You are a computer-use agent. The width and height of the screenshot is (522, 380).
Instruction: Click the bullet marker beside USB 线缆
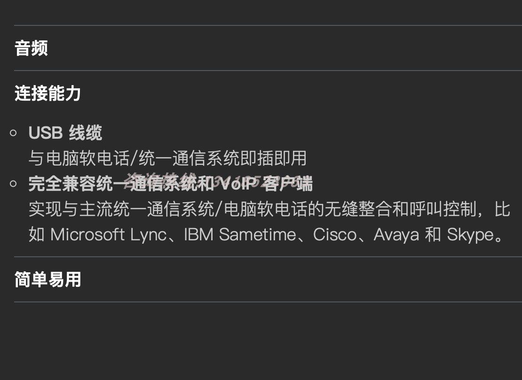point(14,134)
